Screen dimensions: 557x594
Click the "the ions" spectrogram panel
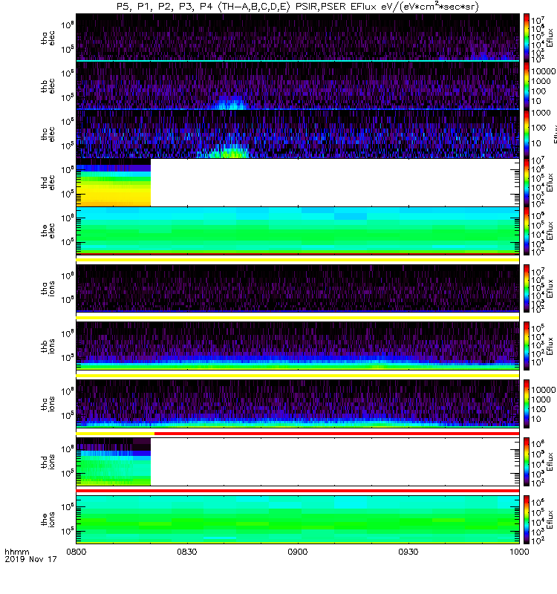pos(298,520)
